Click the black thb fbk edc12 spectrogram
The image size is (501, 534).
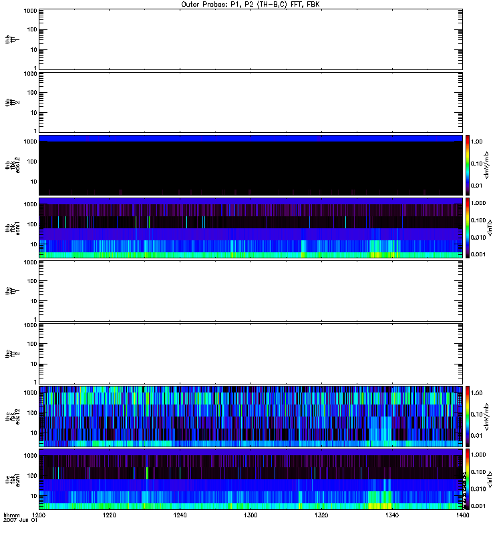click(x=251, y=165)
